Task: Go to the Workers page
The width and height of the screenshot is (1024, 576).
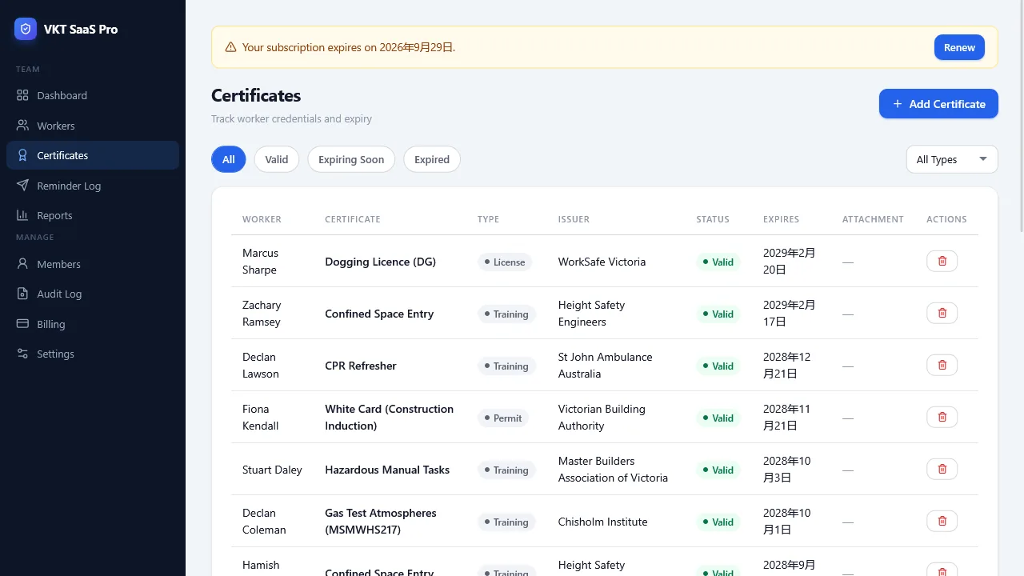Action: (93, 126)
